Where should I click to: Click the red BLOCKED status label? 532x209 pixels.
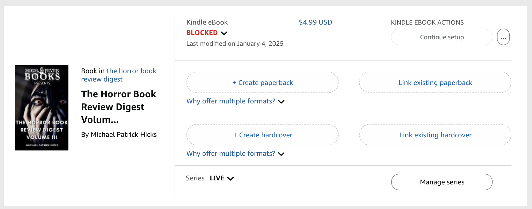(x=202, y=33)
